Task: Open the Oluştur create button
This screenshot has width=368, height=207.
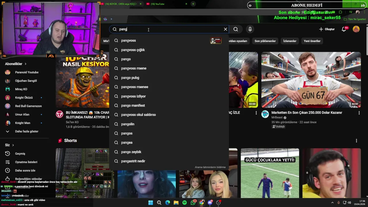Action: pos(327,29)
